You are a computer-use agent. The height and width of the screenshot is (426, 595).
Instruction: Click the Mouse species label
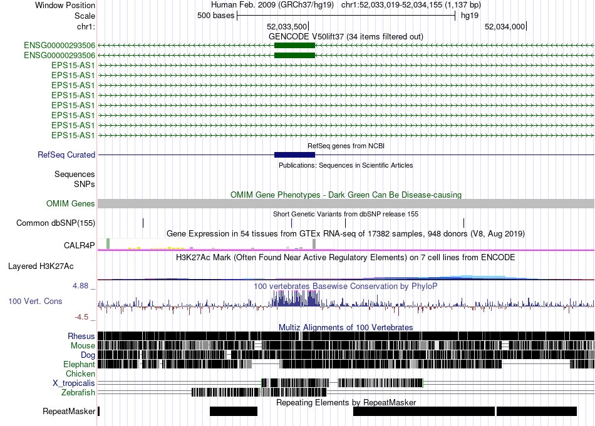coord(83,346)
